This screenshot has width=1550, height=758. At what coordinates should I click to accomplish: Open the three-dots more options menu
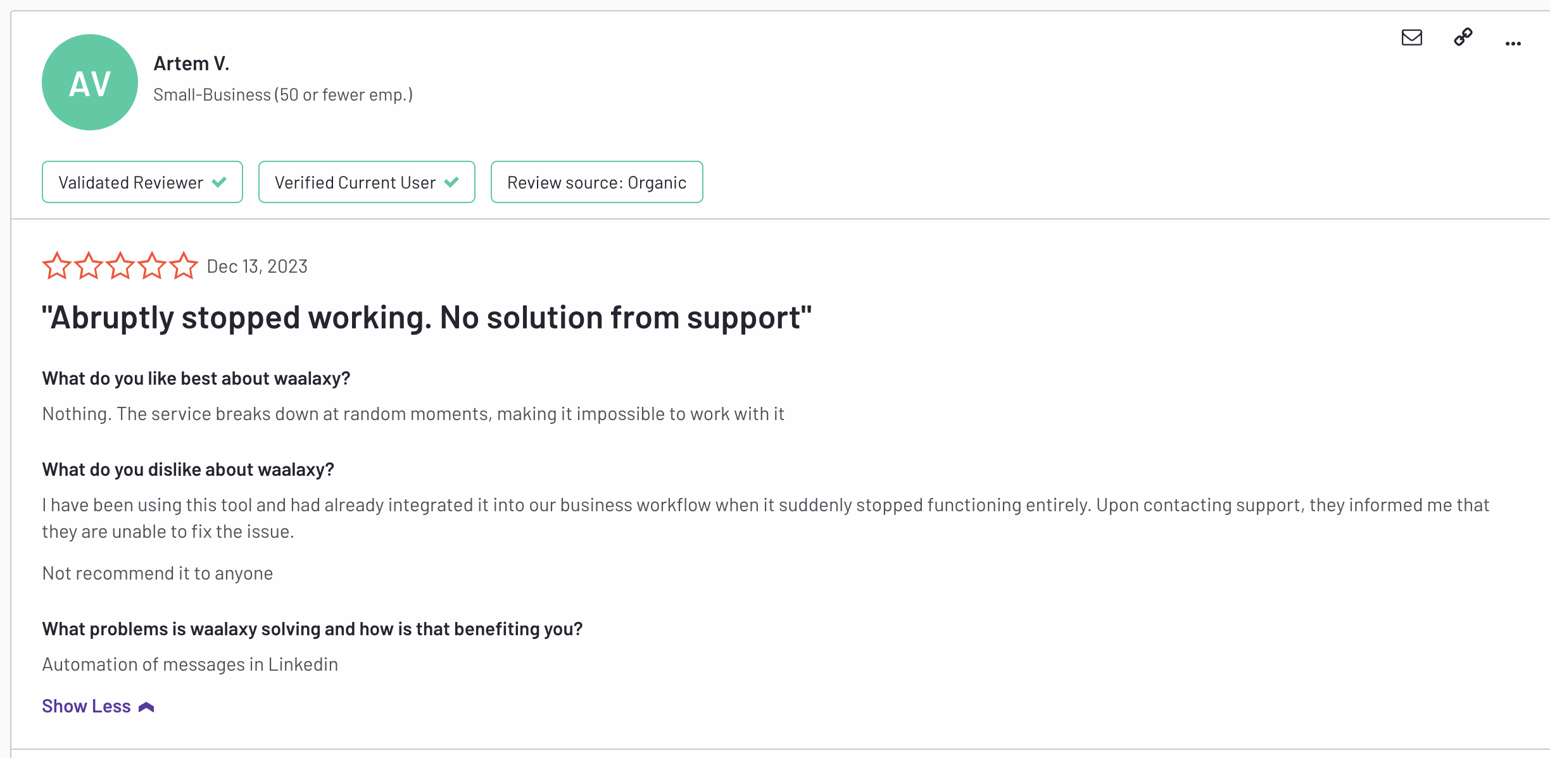pyautogui.click(x=1513, y=44)
